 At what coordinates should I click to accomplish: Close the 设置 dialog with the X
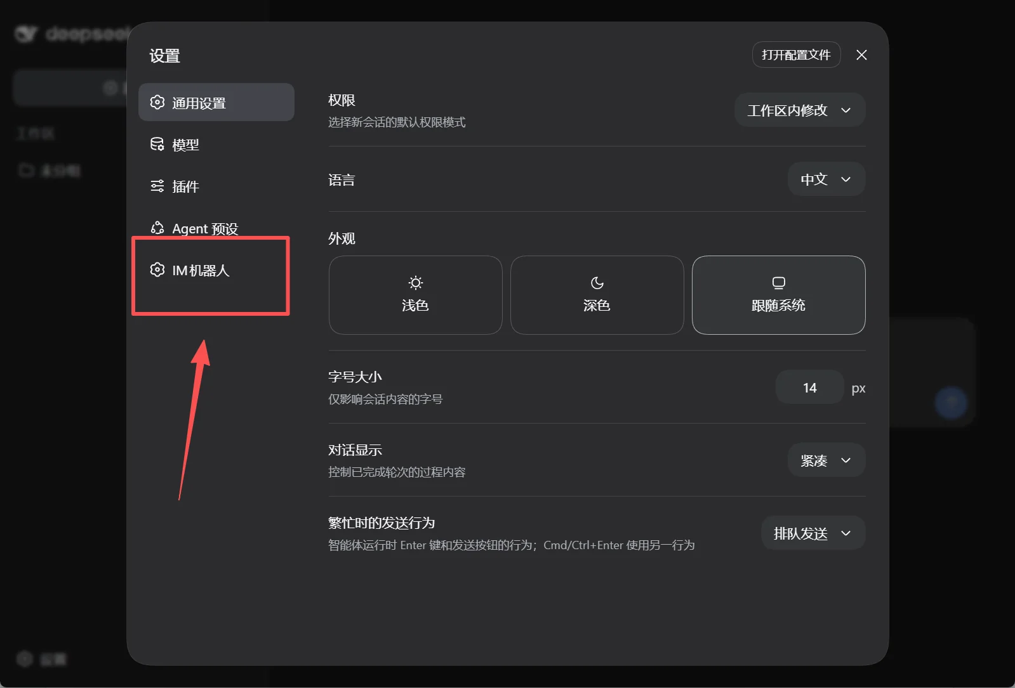(x=861, y=55)
